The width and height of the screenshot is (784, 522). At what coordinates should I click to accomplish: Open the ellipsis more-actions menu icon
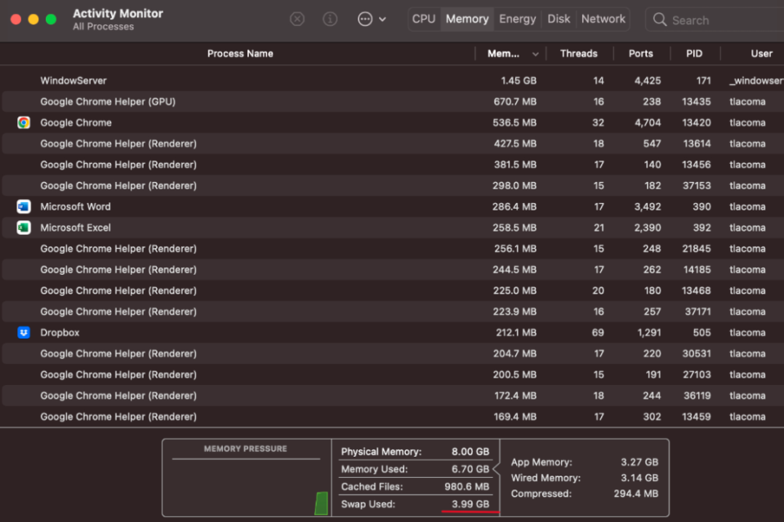click(x=365, y=20)
